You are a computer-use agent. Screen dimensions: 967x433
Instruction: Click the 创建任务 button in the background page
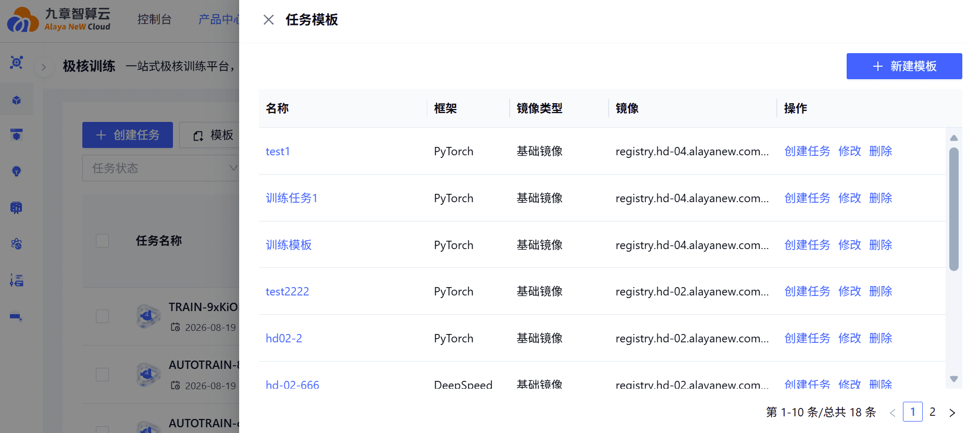tap(128, 135)
